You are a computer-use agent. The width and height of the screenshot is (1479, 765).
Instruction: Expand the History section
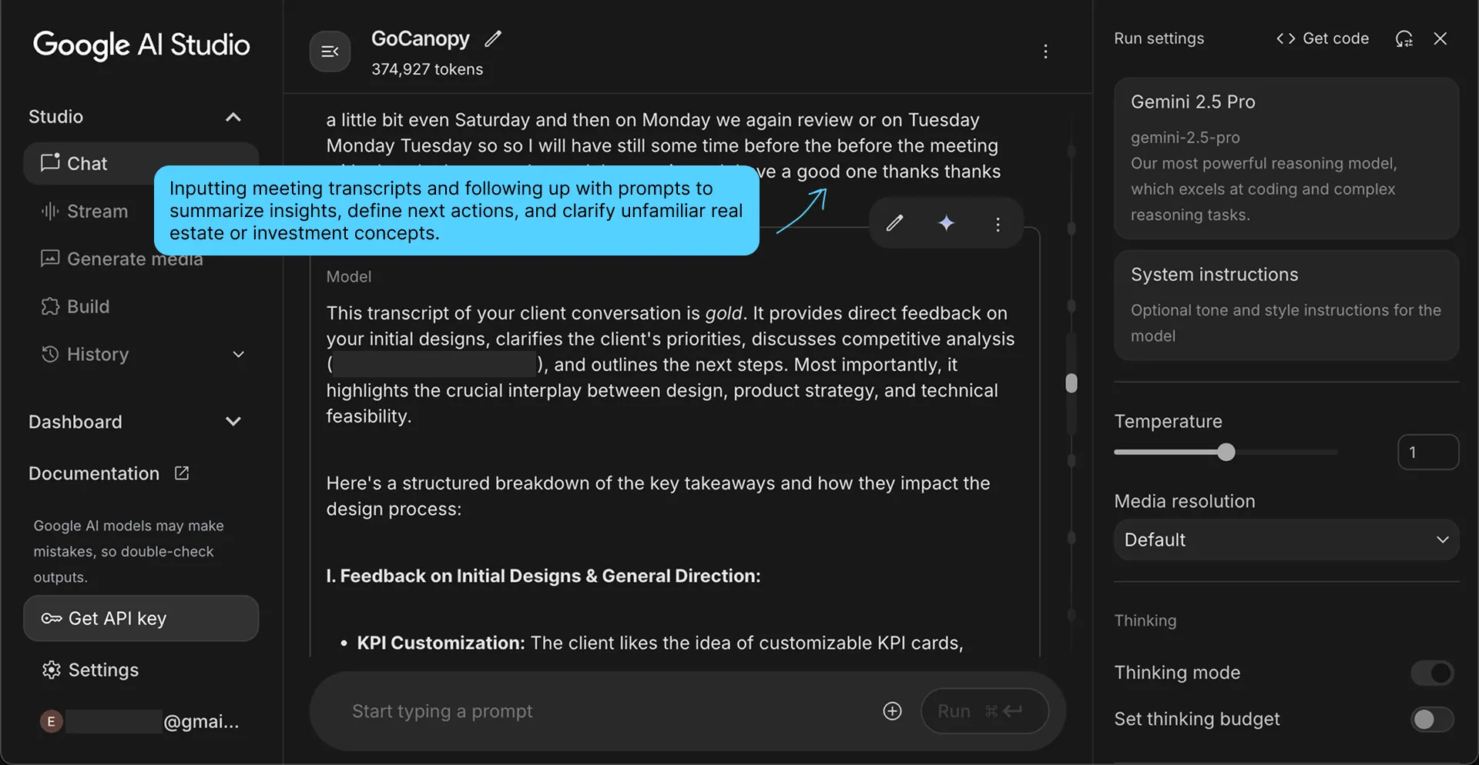pos(238,355)
